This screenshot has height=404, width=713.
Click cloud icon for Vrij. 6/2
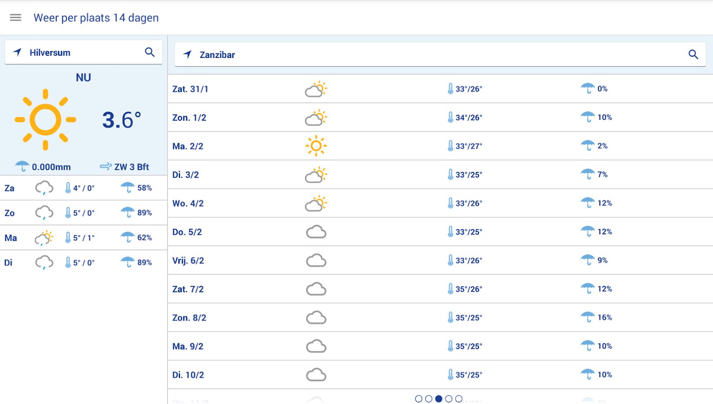click(316, 260)
